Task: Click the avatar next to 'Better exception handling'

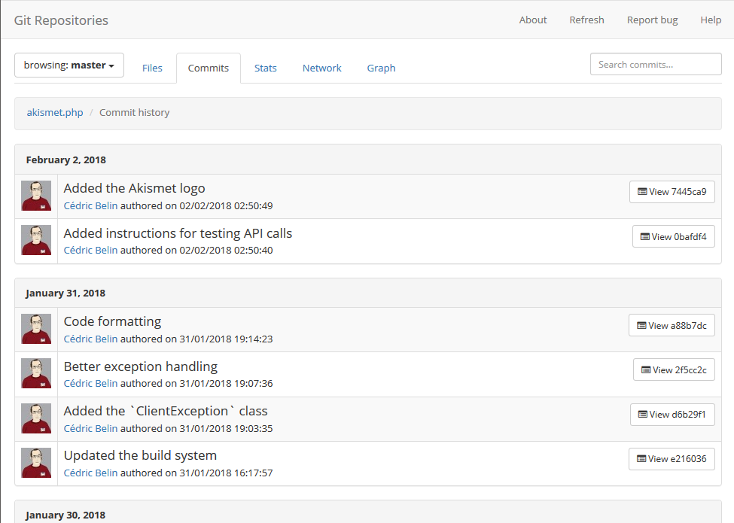Action: [35, 373]
